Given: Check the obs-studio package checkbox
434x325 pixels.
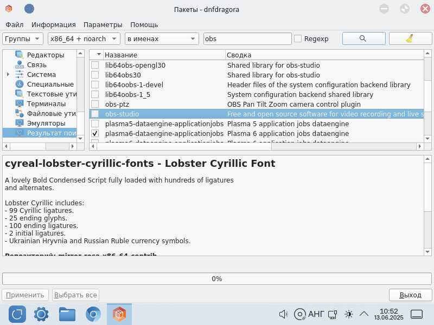Looking at the screenshot, I should pos(95,114).
